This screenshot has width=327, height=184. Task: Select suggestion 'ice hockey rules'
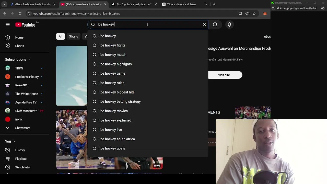(x=148, y=83)
